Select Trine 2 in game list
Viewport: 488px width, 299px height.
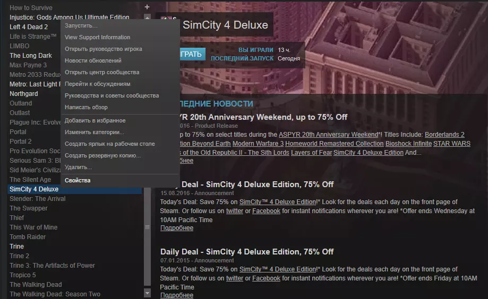pos(19,256)
